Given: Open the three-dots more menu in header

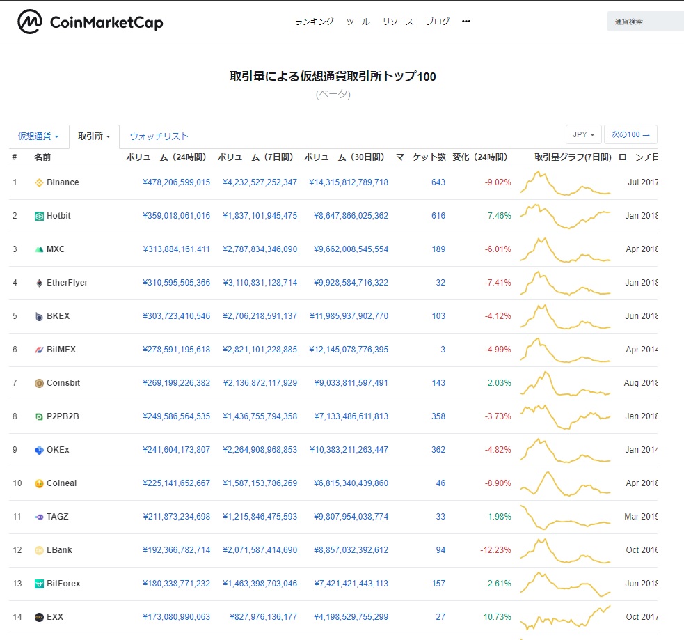Looking at the screenshot, I should [466, 22].
